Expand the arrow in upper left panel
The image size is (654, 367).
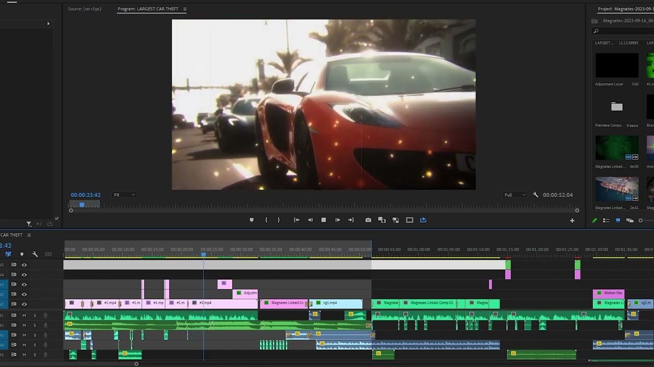[x=49, y=23]
